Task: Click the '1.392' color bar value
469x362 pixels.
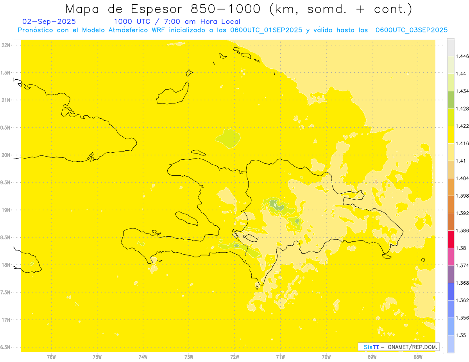Action: coord(462,213)
